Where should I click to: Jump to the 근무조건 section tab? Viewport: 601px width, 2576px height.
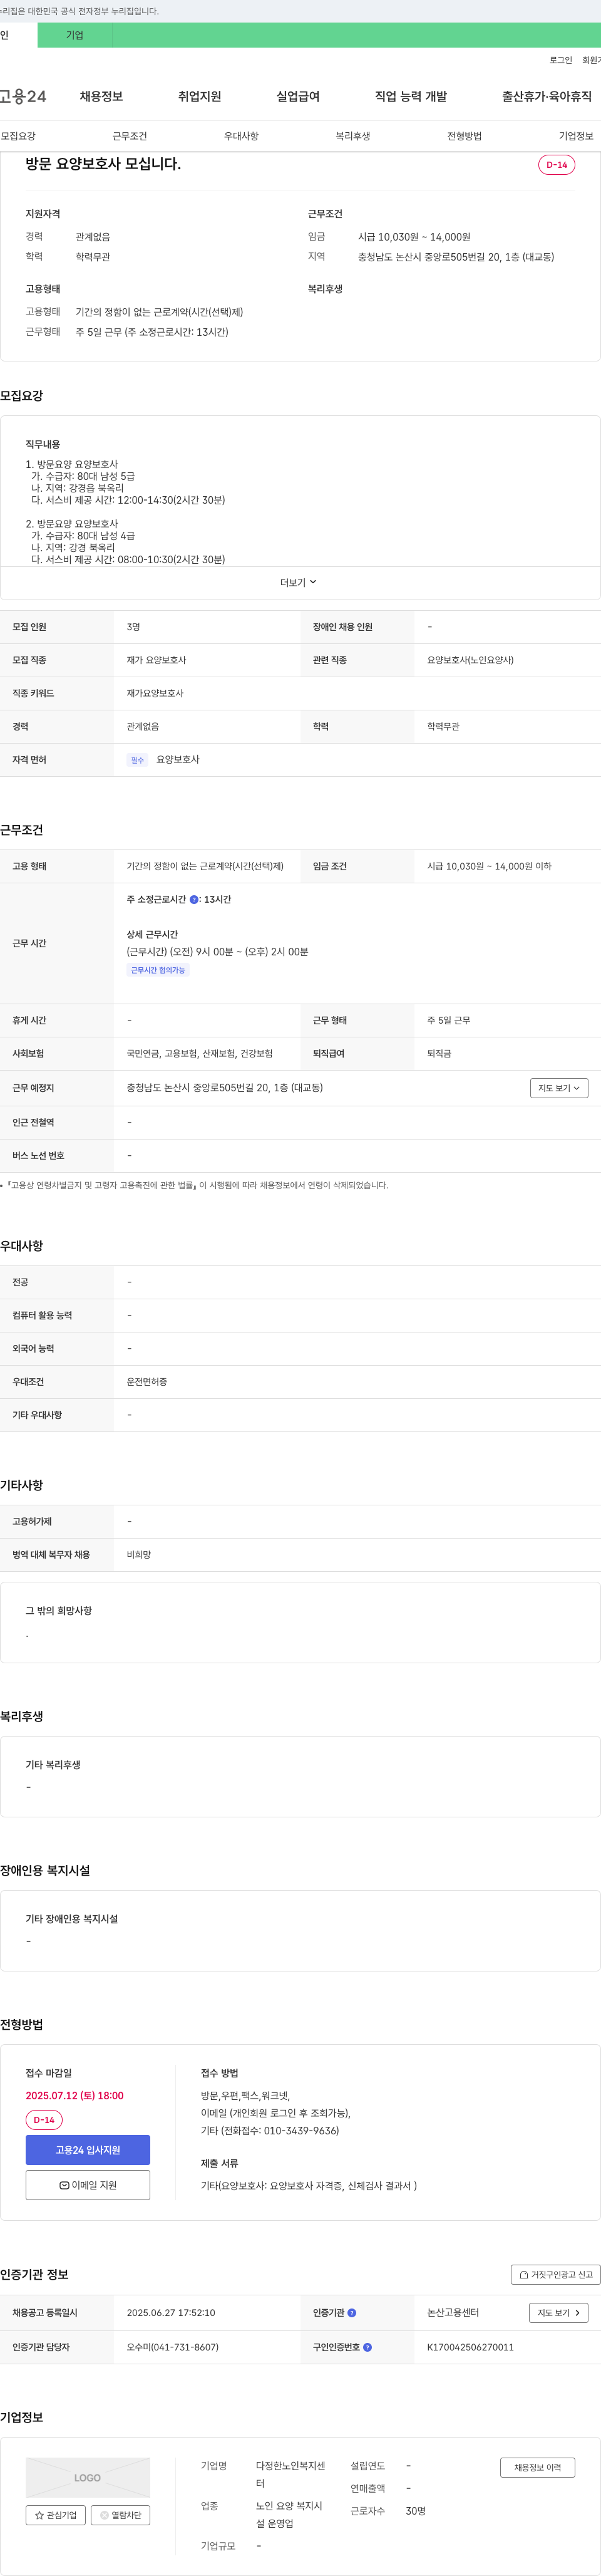point(130,136)
